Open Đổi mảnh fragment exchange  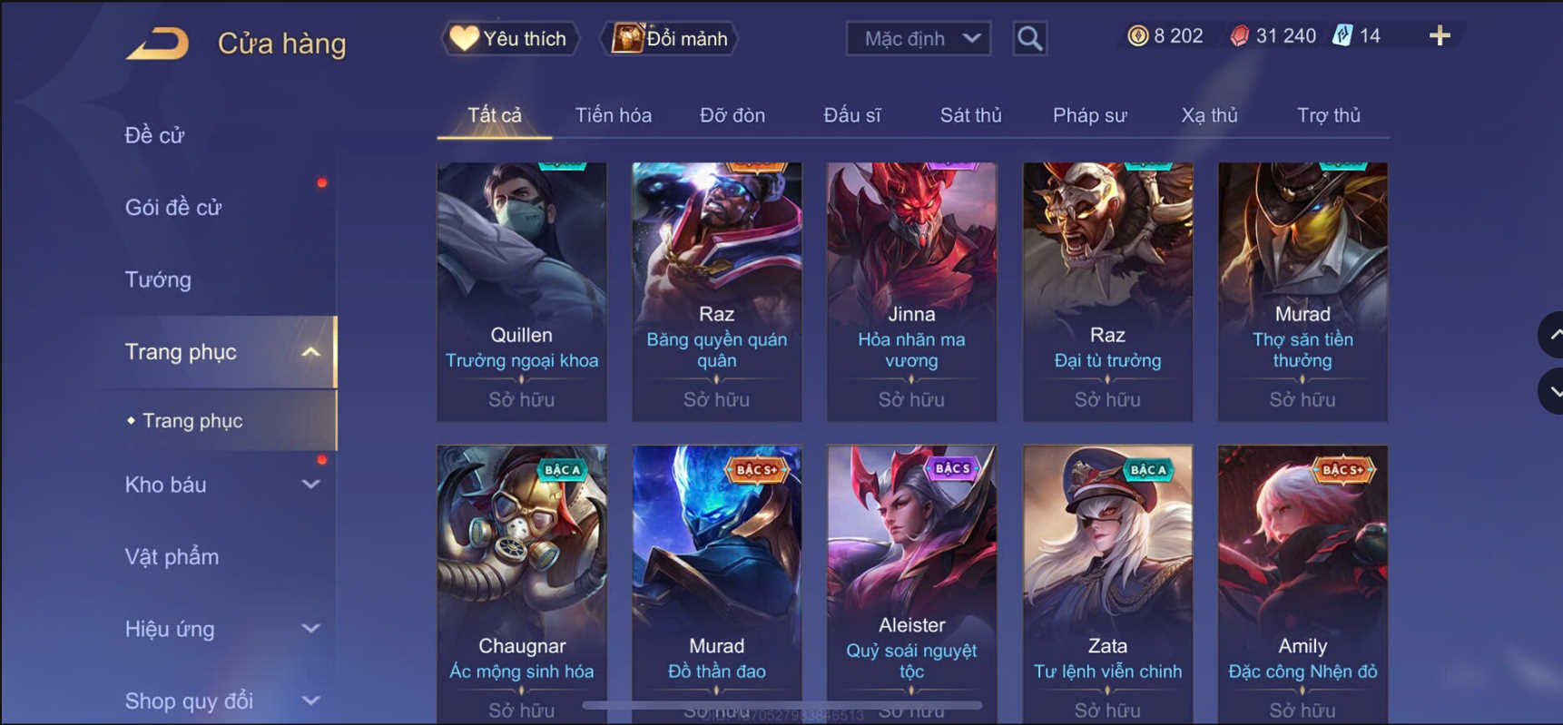point(670,38)
